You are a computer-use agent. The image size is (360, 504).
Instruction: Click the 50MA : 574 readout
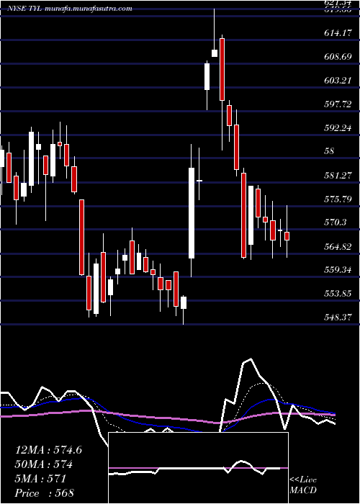[44, 464]
